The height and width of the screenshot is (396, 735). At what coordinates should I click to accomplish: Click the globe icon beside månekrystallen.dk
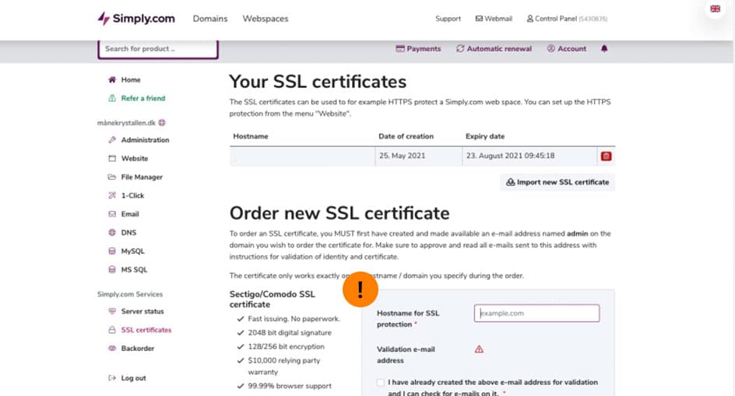point(162,123)
